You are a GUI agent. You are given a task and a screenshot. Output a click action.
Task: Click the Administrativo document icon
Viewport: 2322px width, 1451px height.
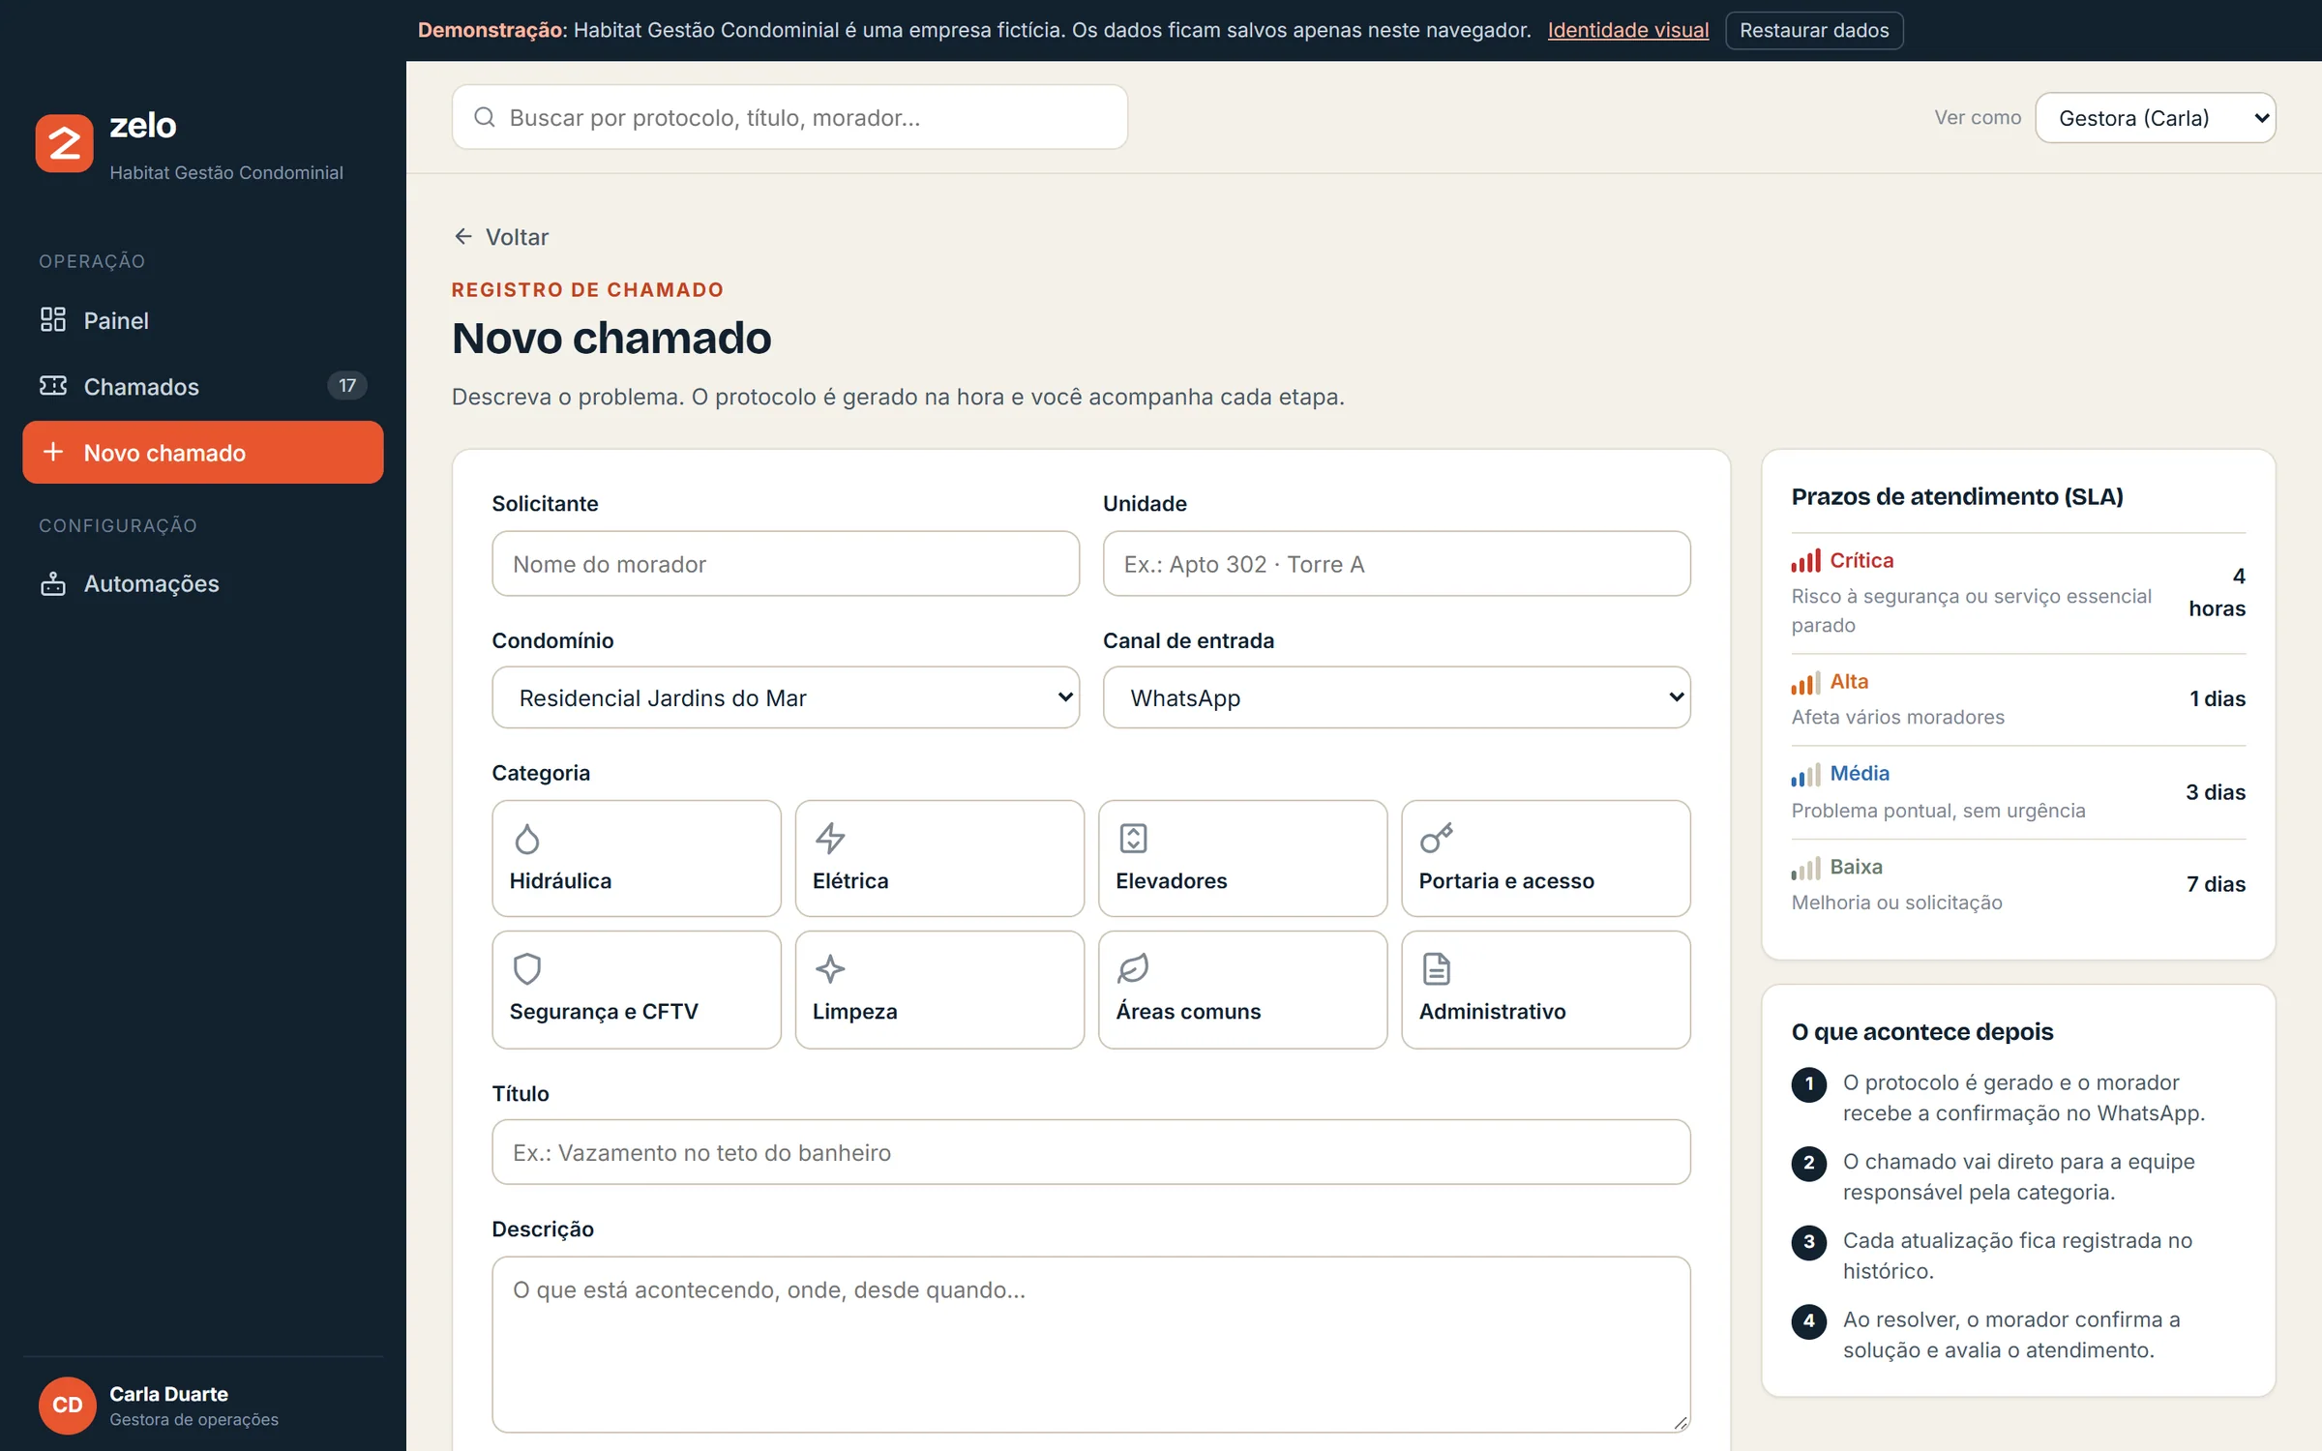[1436, 968]
